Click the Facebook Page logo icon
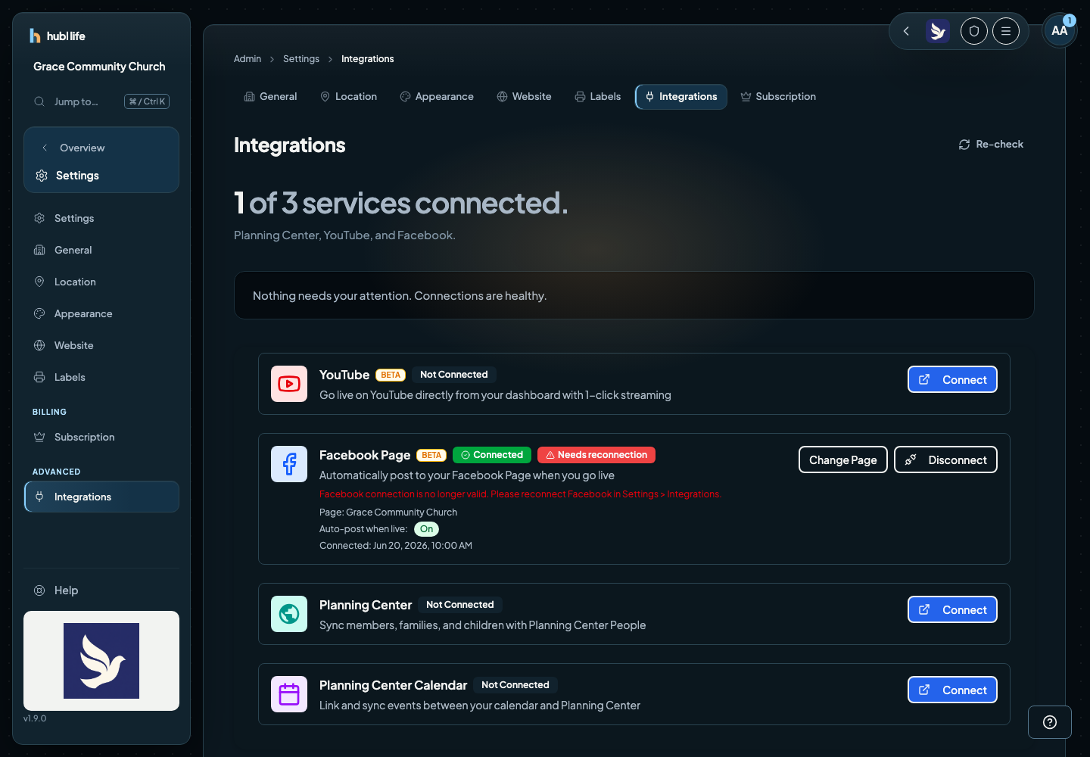 289,464
